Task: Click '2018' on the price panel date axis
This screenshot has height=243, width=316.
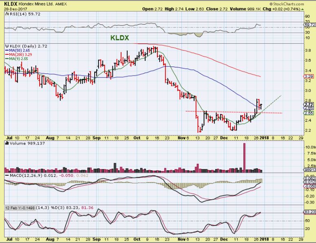Action: pyautogui.click(x=264, y=138)
